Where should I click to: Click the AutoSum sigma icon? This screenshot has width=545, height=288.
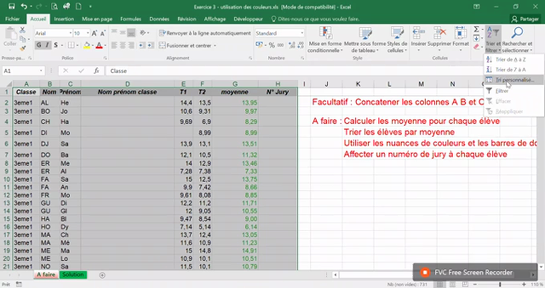click(x=476, y=29)
